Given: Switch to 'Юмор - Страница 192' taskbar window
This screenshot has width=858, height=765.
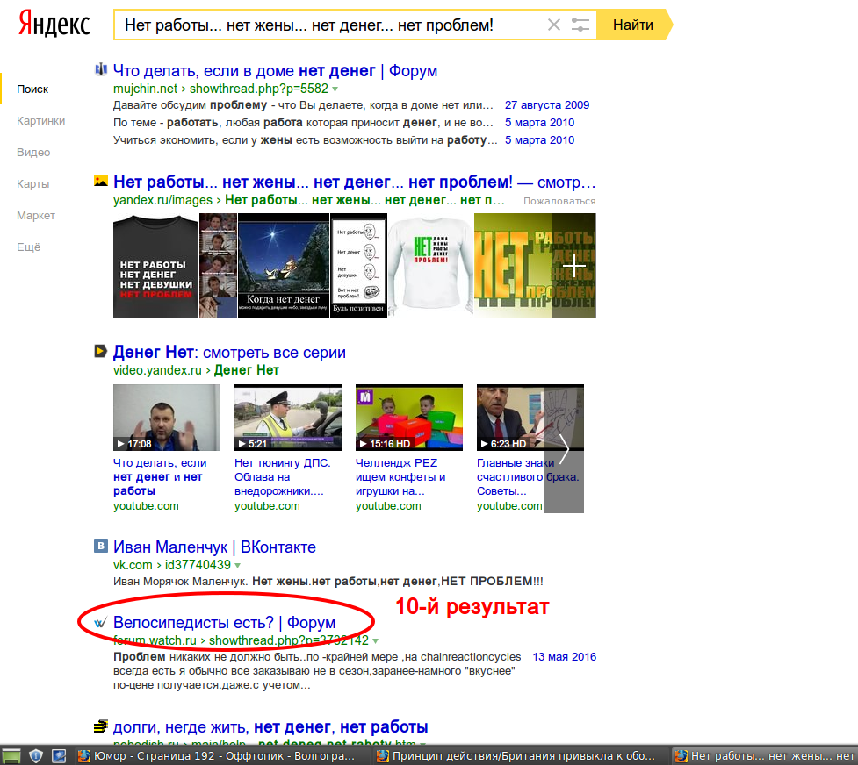Looking at the screenshot, I should tap(218, 756).
